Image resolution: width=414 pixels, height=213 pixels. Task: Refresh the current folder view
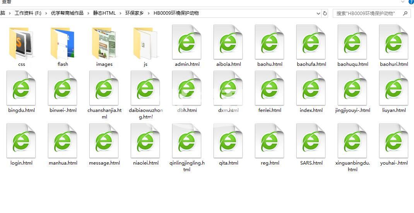pyautogui.click(x=325, y=13)
